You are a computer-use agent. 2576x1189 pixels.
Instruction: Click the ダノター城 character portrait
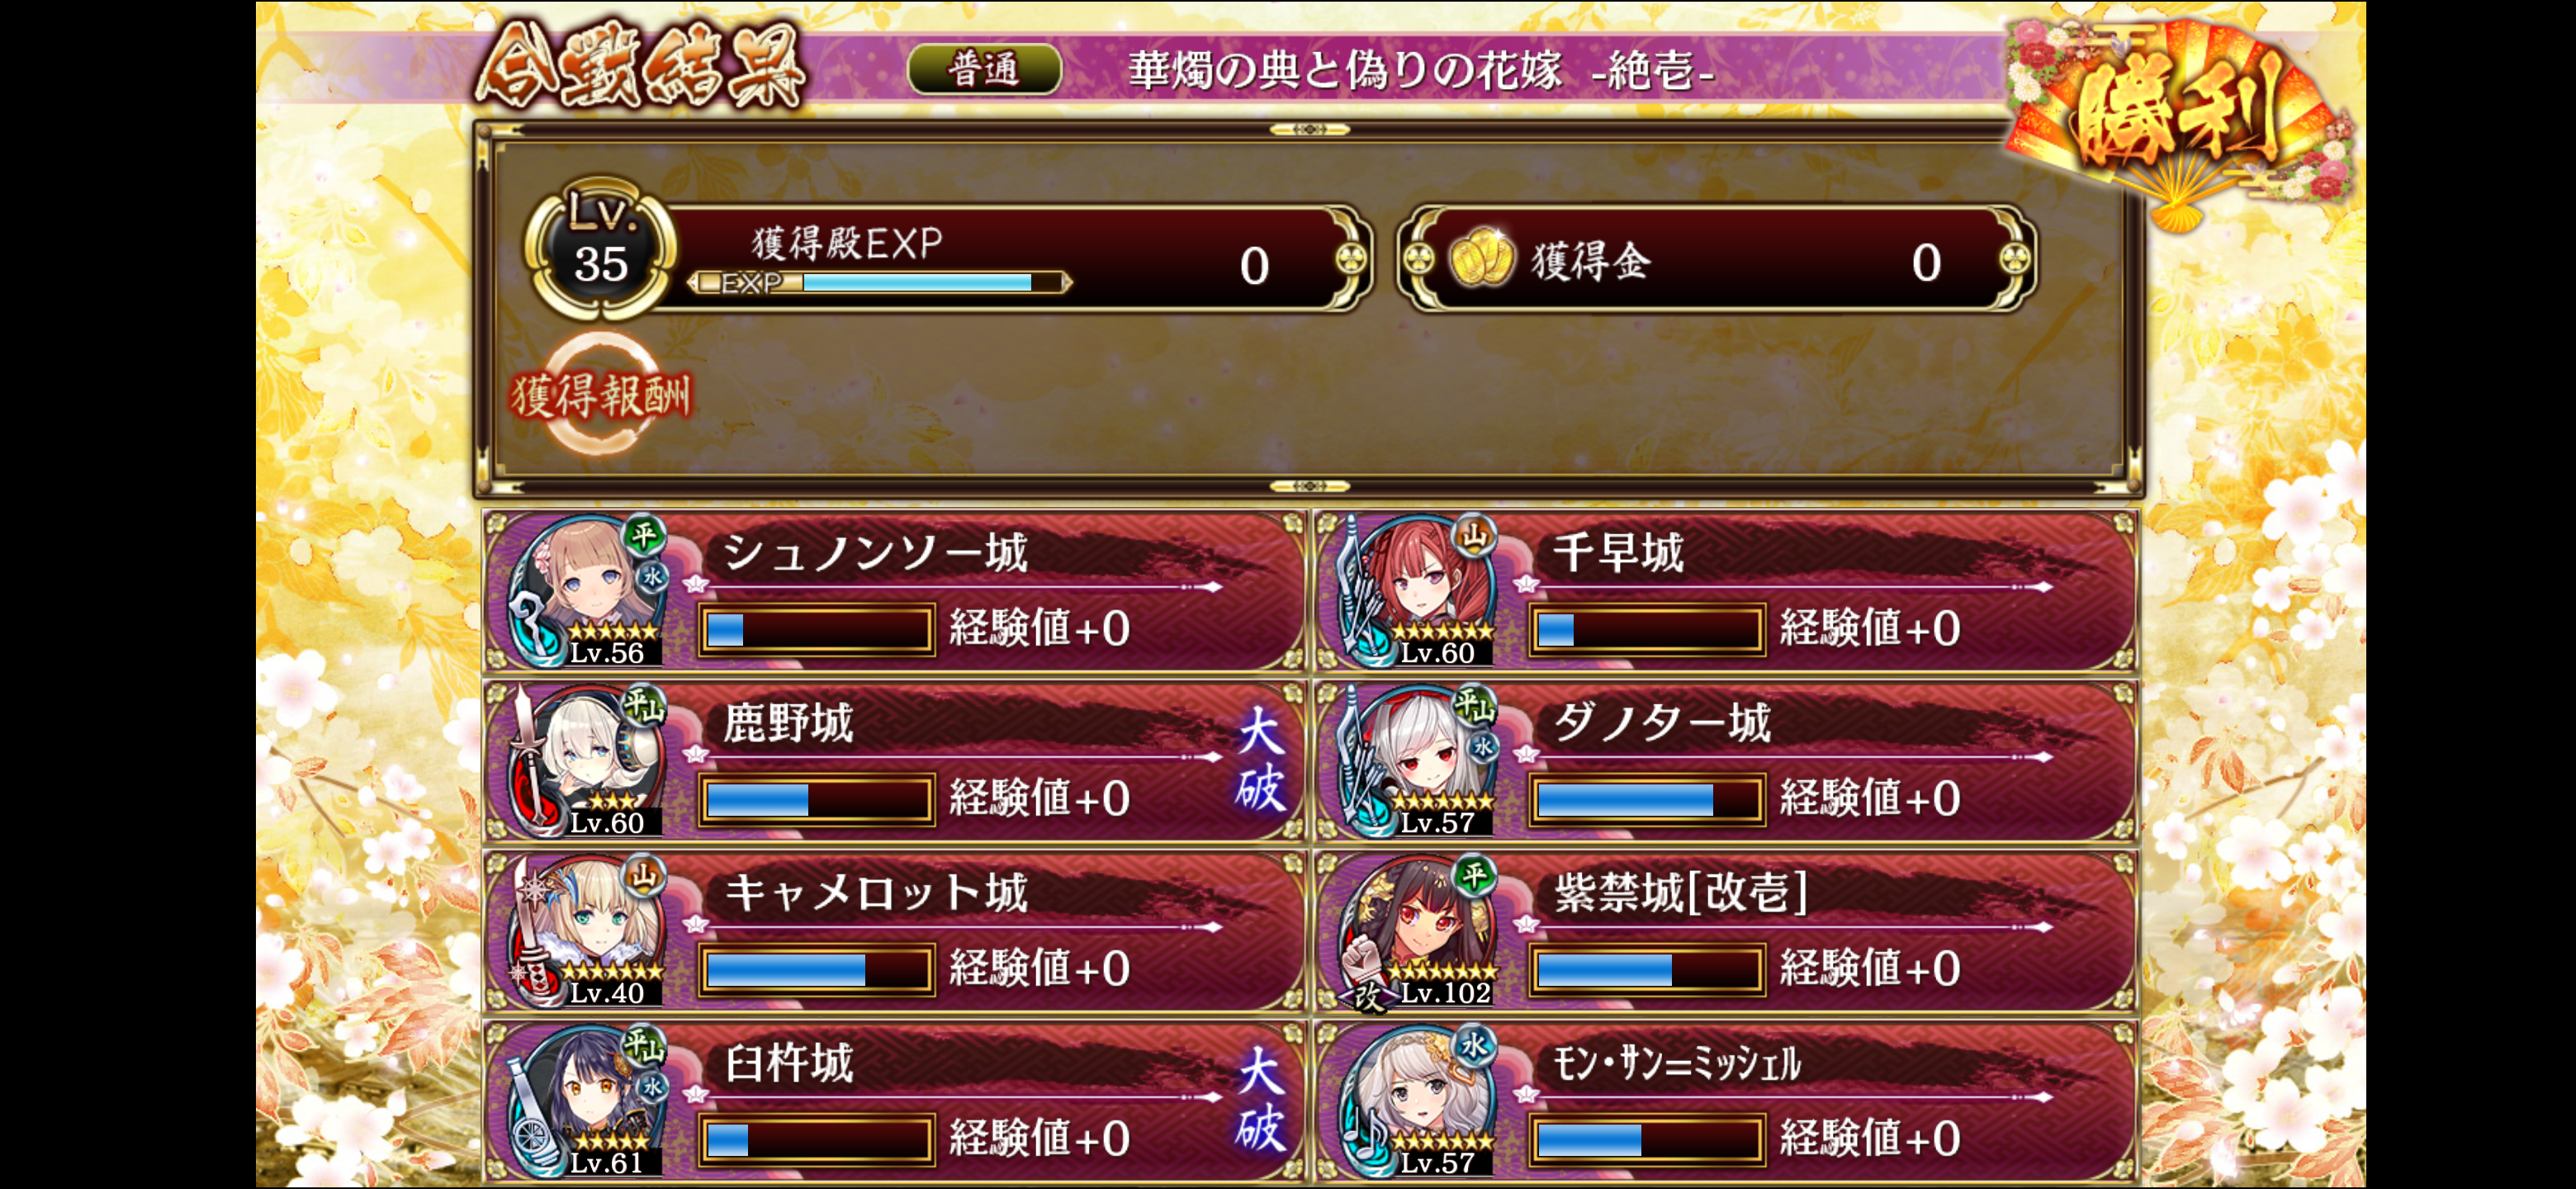point(1417,761)
